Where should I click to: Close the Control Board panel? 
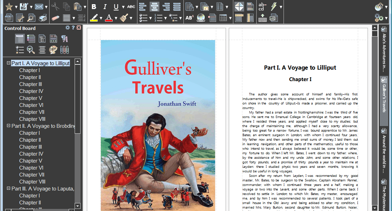(79, 28)
